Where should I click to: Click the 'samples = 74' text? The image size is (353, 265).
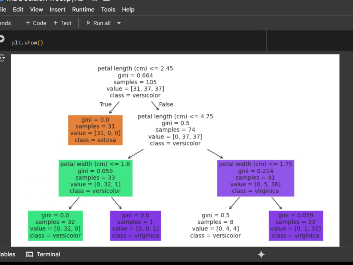pyautogui.click(x=175, y=130)
